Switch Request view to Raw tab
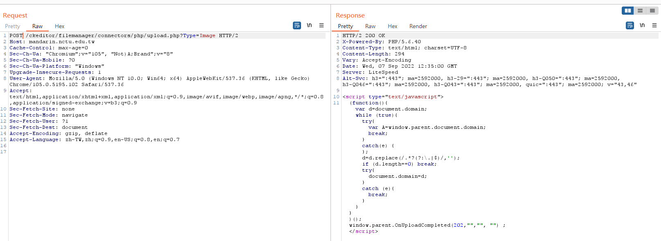Image resolution: width=661 pixels, height=241 pixels. pos(37,26)
